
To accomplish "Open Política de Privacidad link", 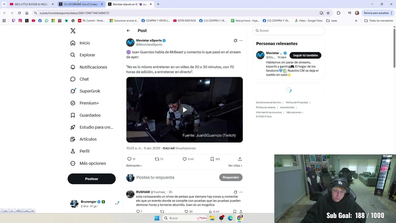I will click(x=297, y=103).
